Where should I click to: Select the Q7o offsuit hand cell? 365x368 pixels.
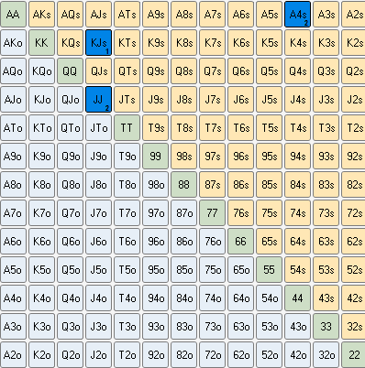point(70,212)
